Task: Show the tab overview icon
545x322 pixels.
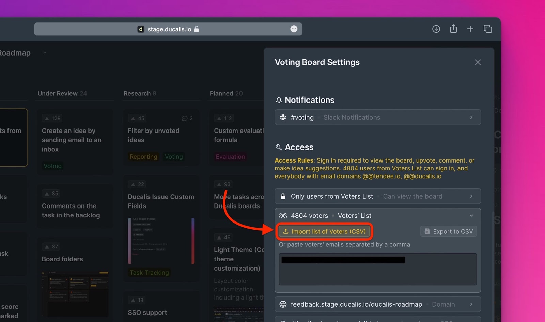Action: point(488,29)
